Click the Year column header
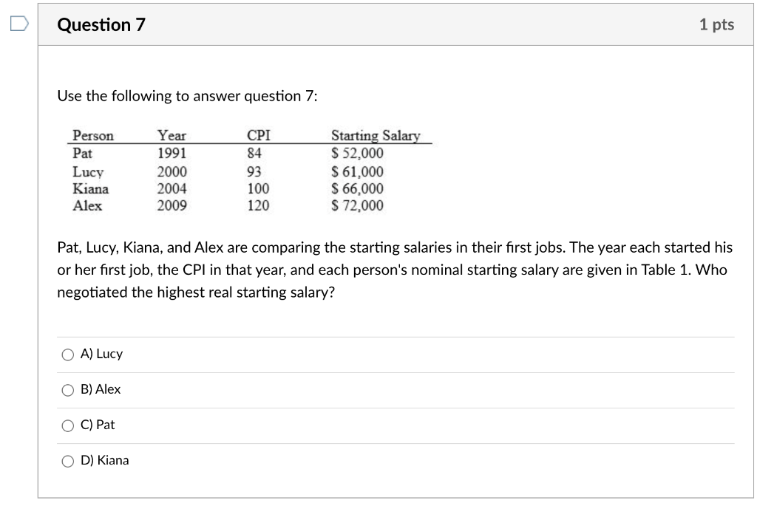 click(x=170, y=135)
